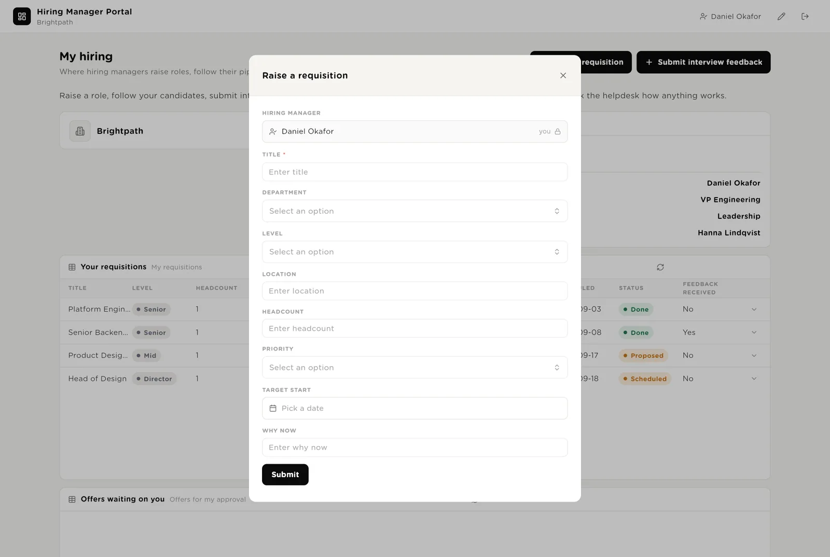Click the table icon beside Offers waiting
The width and height of the screenshot is (830, 557).
click(72, 499)
